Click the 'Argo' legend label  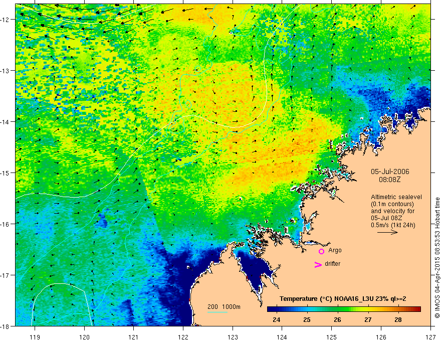[x=335, y=250]
